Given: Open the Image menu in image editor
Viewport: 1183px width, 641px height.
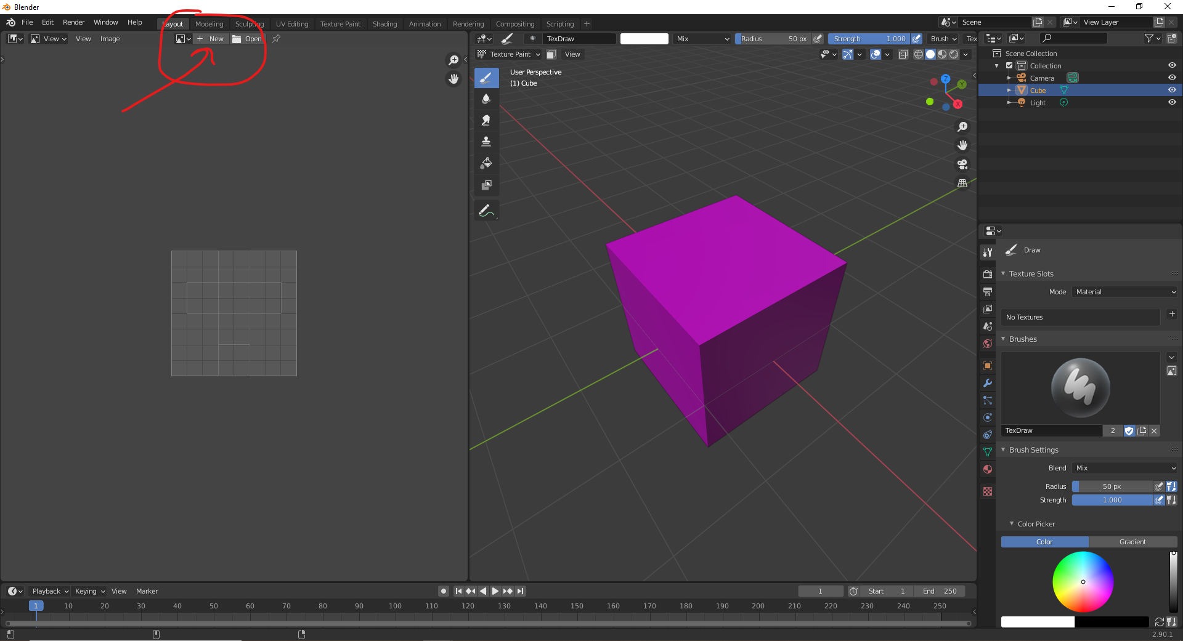Looking at the screenshot, I should pyautogui.click(x=110, y=39).
